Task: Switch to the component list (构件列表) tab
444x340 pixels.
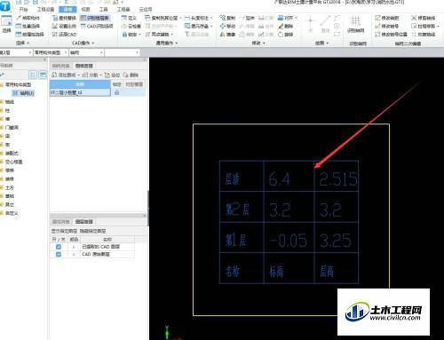Action: [60, 66]
